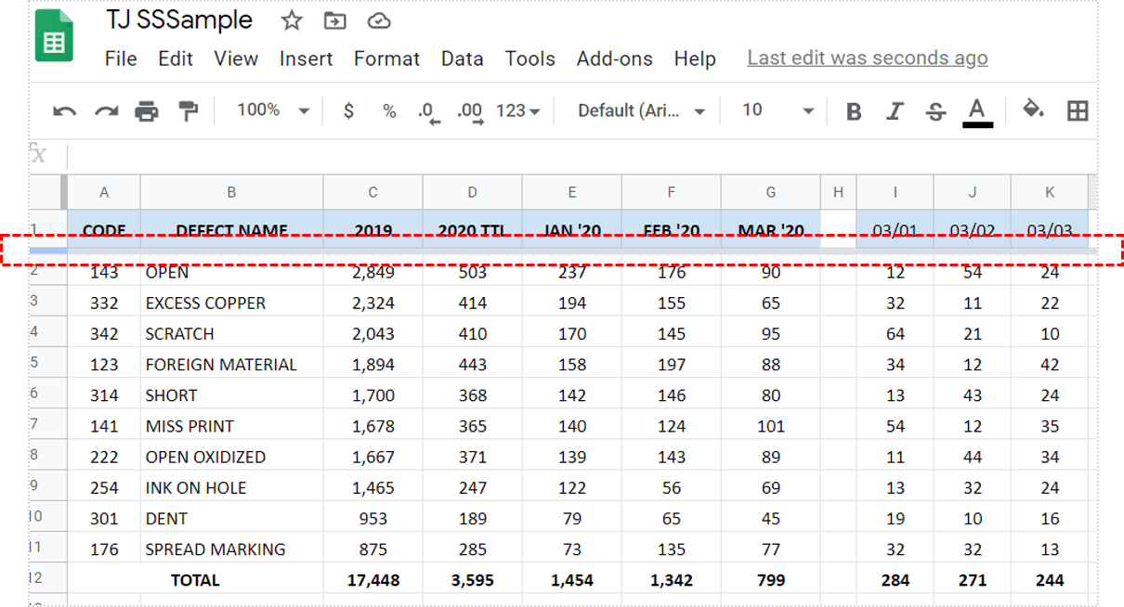The height and width of the screenshot is (607, 1124).
Task: Open the Format menu
Action: click(x=386, y=58)
